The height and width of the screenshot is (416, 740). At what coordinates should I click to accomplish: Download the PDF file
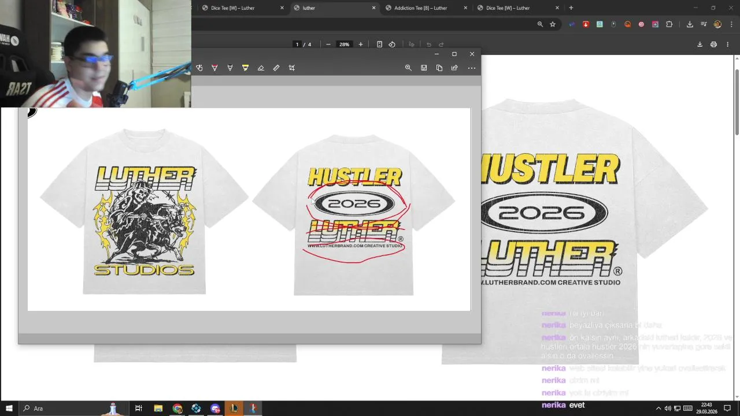click(700, 44)
